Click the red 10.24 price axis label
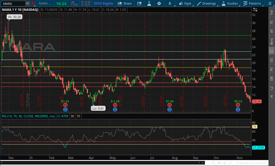This screenshot has height=166, width=275. [257, 101]
